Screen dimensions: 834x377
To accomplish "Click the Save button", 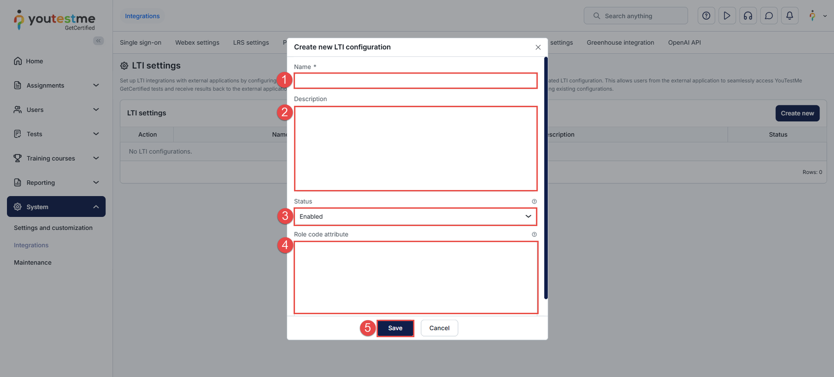I will 395,328.
